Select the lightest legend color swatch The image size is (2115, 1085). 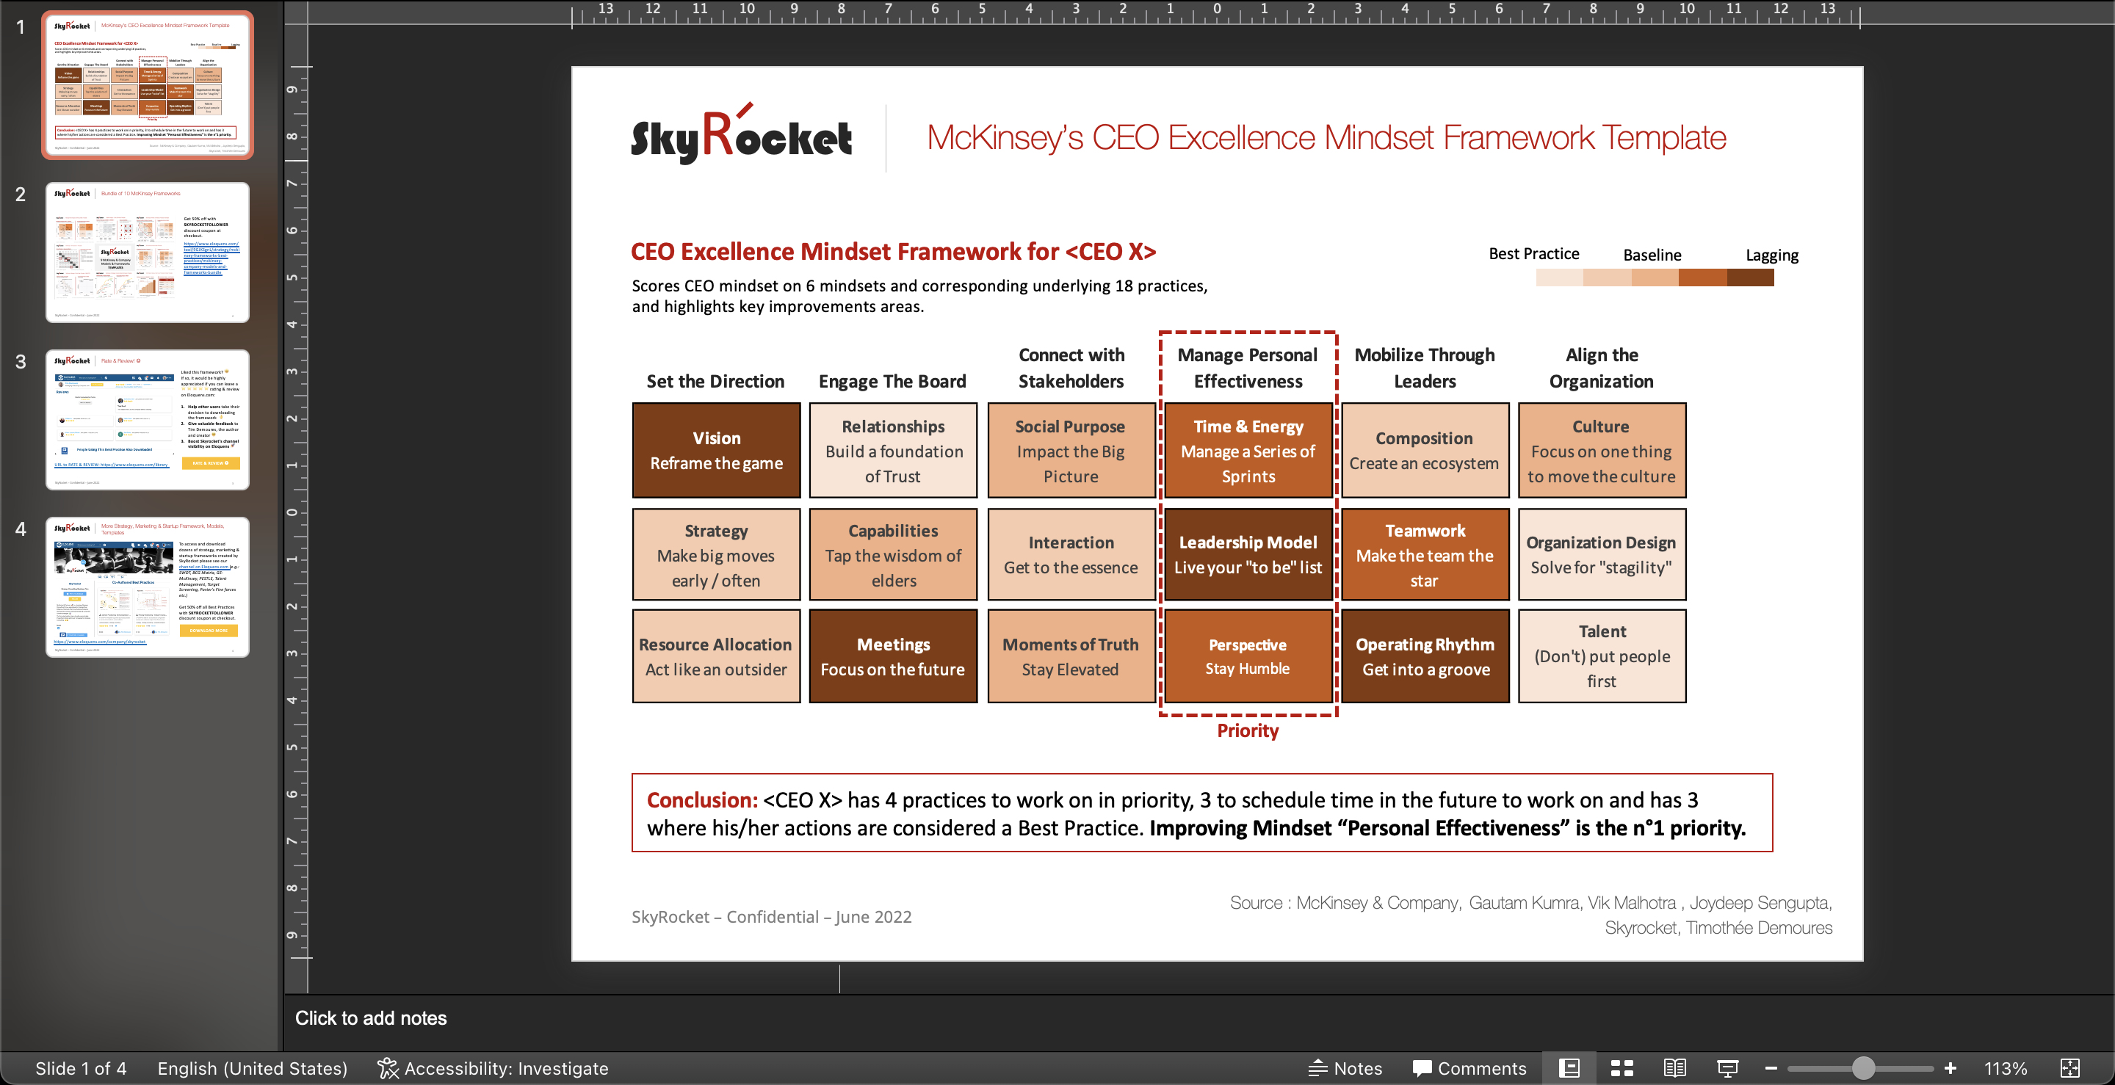point(1559,277)
